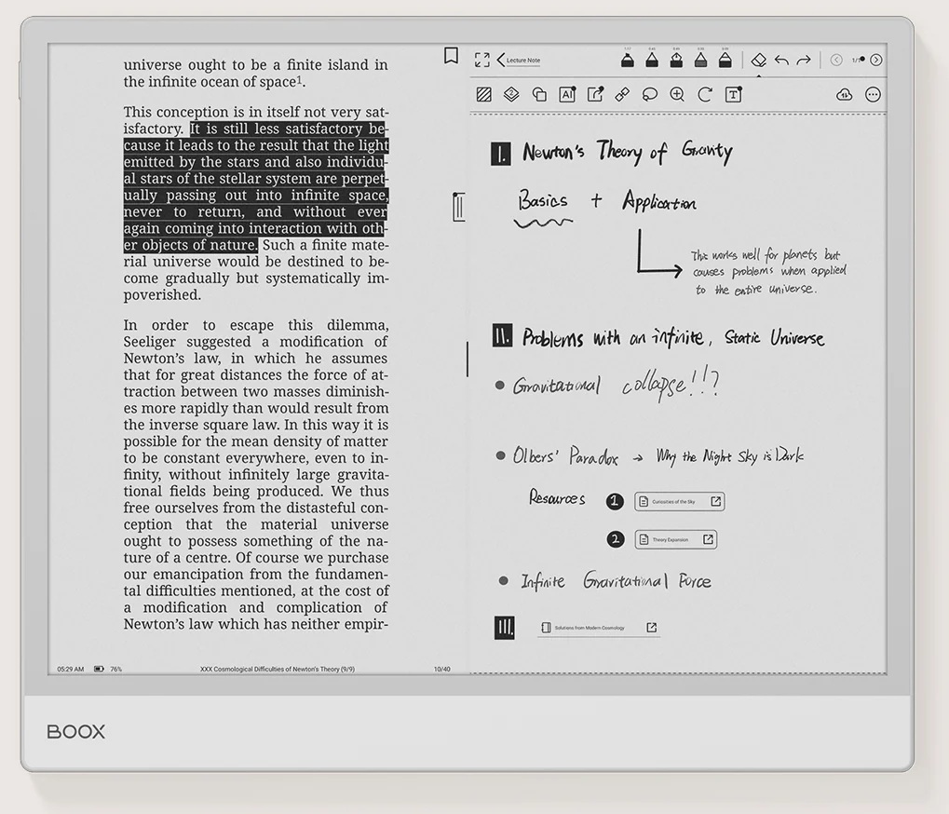Activate the eraser tool
The image size is (949, 814).
point(758,60)
